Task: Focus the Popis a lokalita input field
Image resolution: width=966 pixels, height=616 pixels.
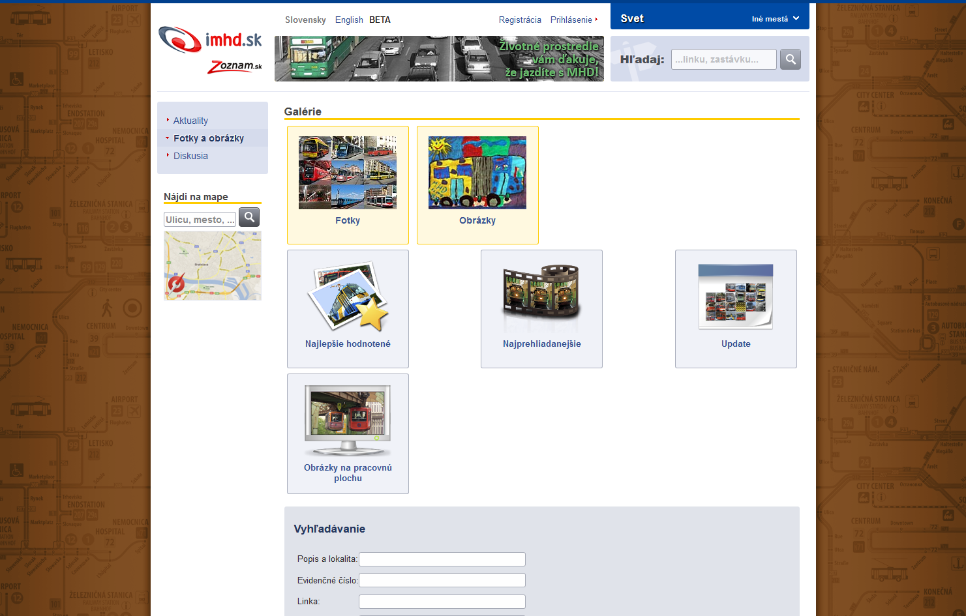Action: [442, 559]
